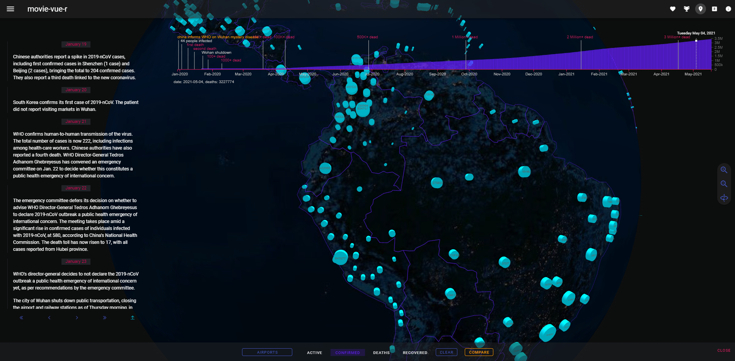Click the '44 people infected' event label
Screen dimensions: 735x361
click(196, 41)
